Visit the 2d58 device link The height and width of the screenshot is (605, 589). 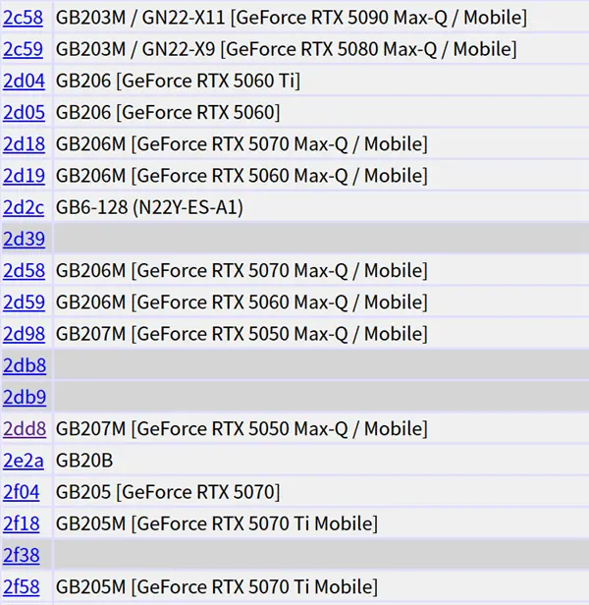(24, 271)
